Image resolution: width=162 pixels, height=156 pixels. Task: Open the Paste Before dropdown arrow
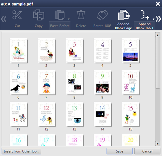tap(69, 19)
